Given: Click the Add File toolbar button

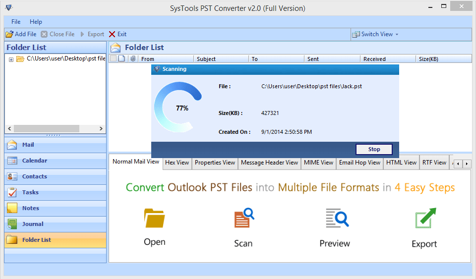Looking at the screenshot, I should 21,34.
